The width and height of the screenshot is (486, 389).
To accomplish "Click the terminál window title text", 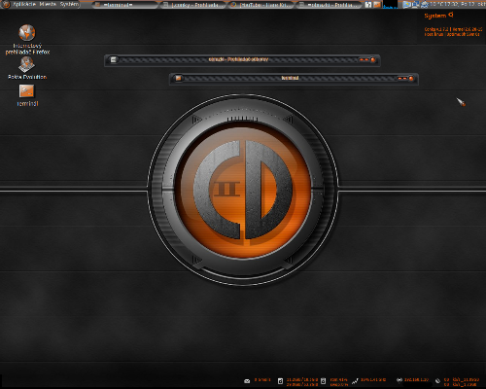I will click(290, 78).
